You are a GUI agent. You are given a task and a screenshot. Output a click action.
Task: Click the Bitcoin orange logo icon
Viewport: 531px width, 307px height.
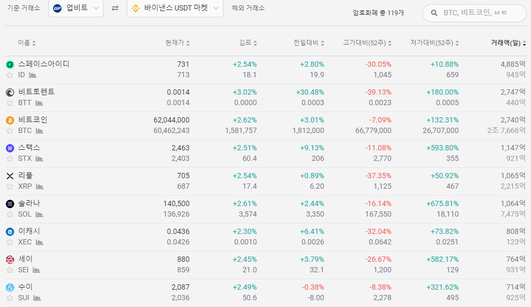(10, 120)
